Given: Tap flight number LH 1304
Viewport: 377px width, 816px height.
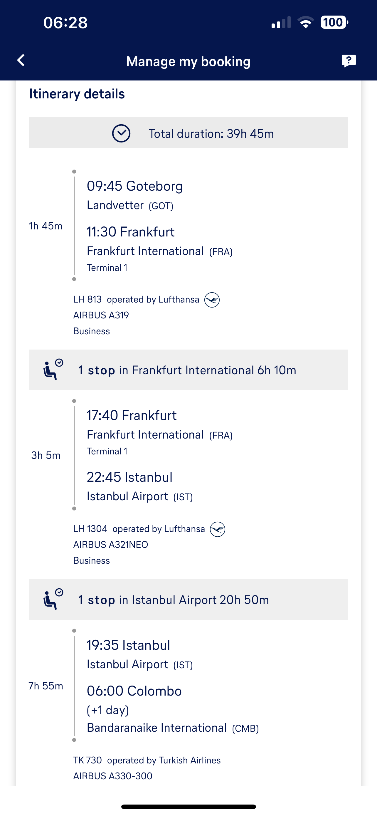Looking at the screenshot, I should click(x=90, y=529).
